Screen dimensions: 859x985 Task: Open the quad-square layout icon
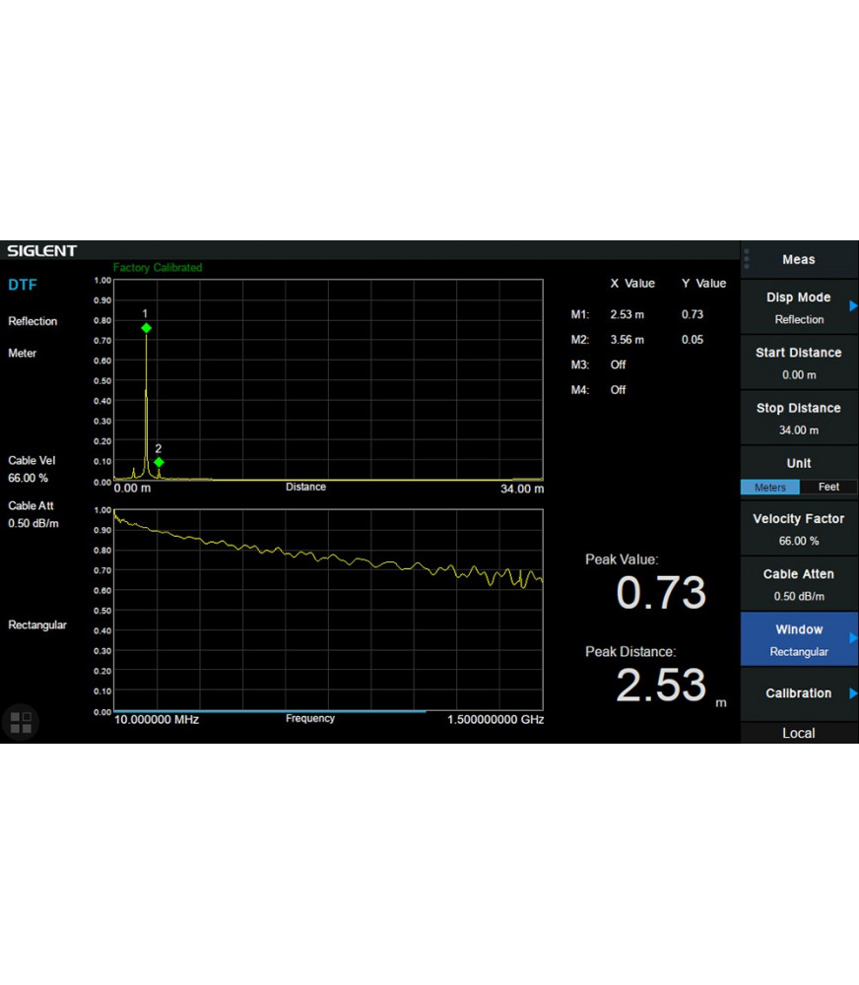click(x=21, y=722)
